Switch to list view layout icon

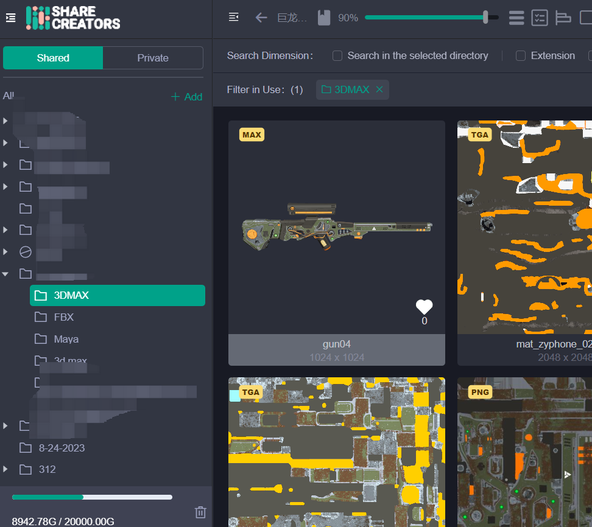click(516, 18)
